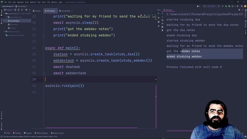
Task: Click the locate-opened-file target icon
Action: pyautogui.click(x=15, y=10)
